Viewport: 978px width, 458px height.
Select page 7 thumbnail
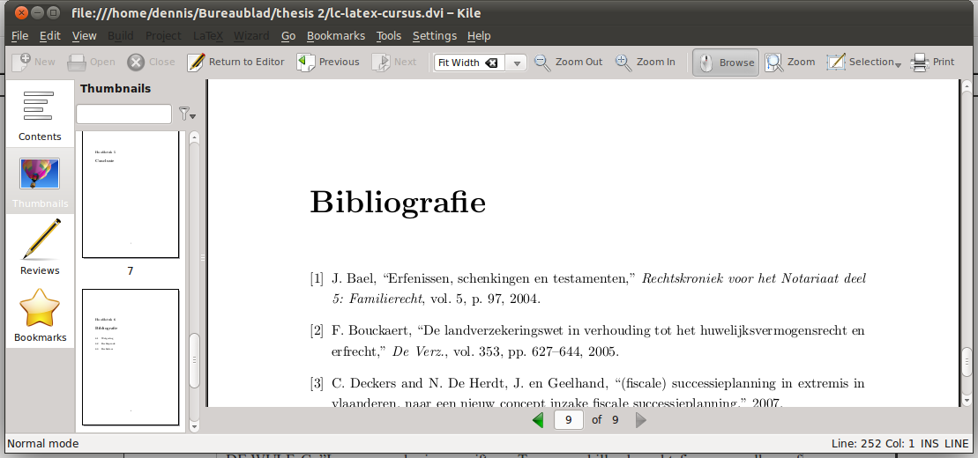pos(131,195)
